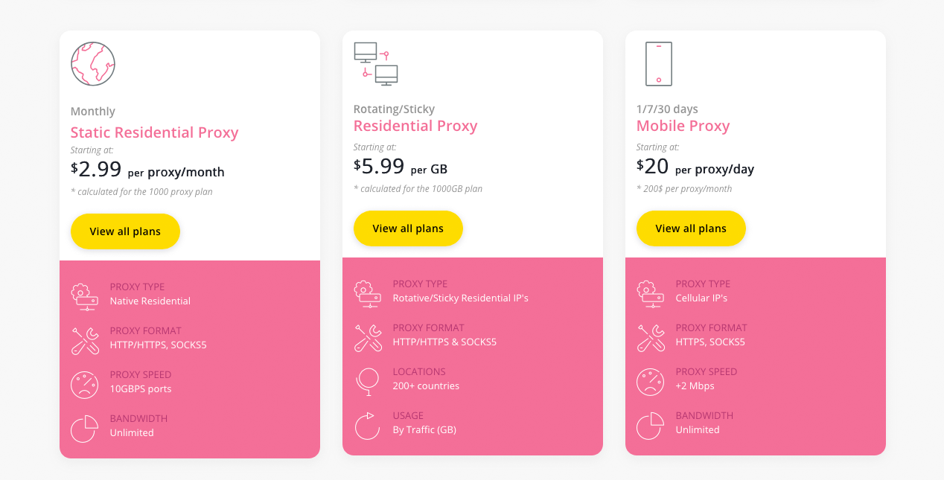
Task: Click the speedometer Proxy Speed icon on Static card
Action: pos(84,384)
